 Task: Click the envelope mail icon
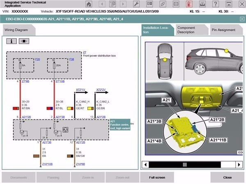point(176,4)
